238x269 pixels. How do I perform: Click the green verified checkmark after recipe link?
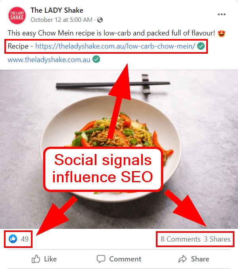coord(201,46)
